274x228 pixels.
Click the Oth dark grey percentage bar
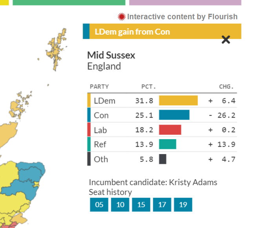[163, 159]
